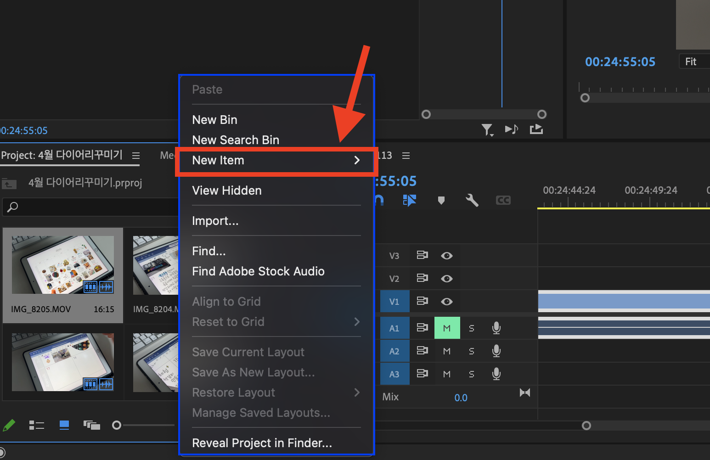
Task: Switch Project panel to Icon View
Action: coord(64,425)
